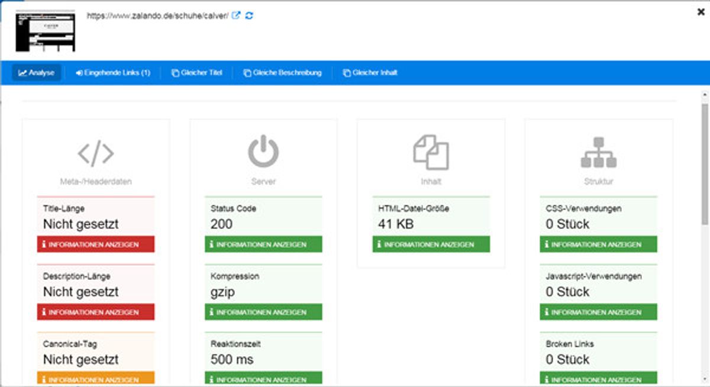Click the Meta-/Headerdaten code icon
The height and width of the screenshot is (387, 710).
click(x=96, y=153)
